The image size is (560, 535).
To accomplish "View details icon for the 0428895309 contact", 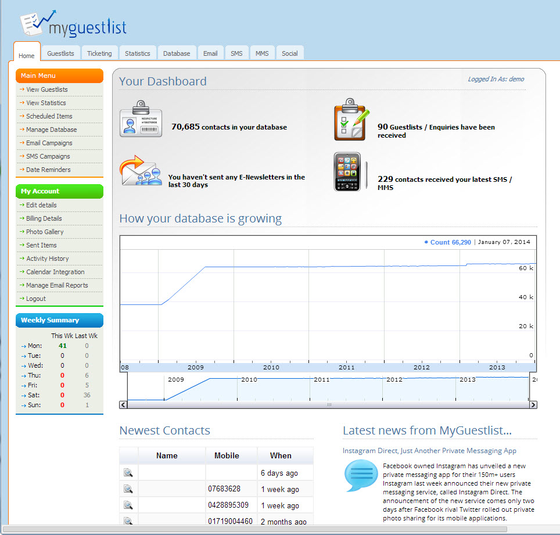I will click(128, 505).
